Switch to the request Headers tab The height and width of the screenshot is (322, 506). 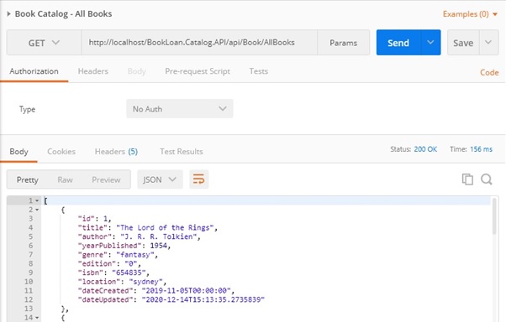tap(93, 71)
